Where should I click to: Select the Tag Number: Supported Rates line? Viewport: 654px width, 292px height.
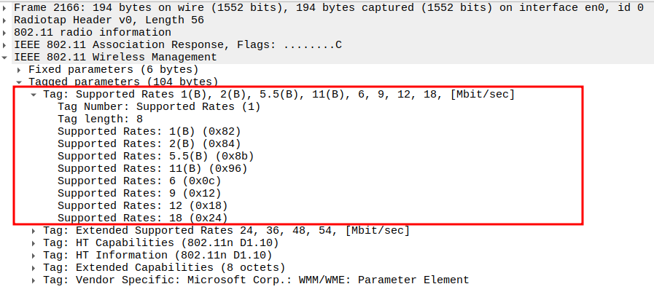coord(158,107)
